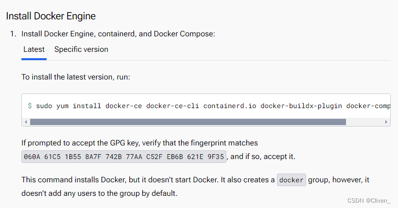This screenshot has height=208, width=398.
Task: Click the 'If prompted to accept' sentence
Action: click(x=139, y=143)
